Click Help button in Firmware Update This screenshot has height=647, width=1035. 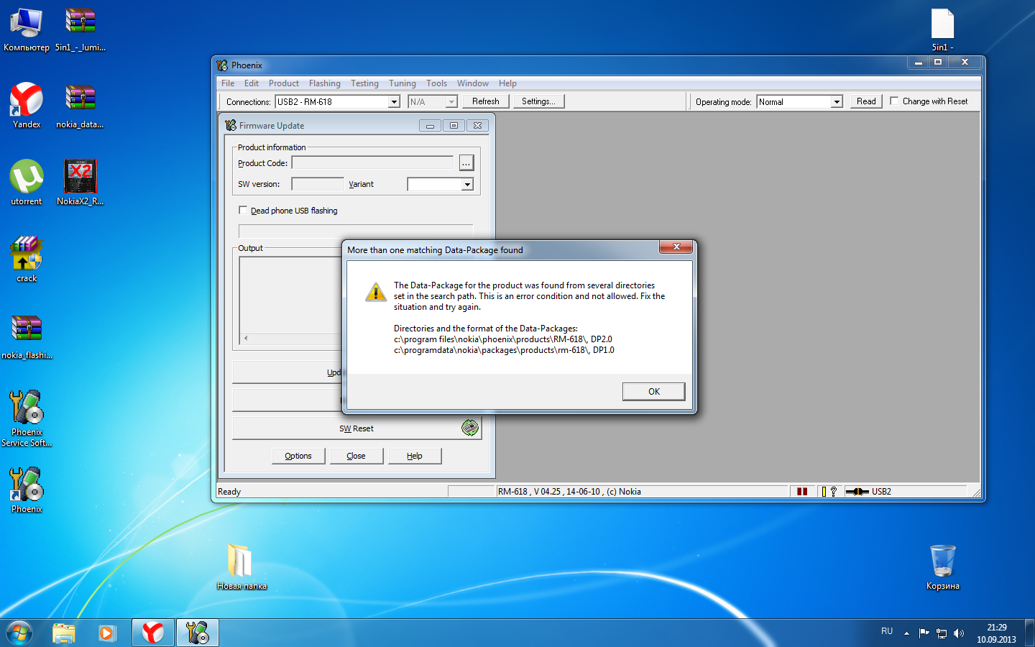click(x=415, y=456)
